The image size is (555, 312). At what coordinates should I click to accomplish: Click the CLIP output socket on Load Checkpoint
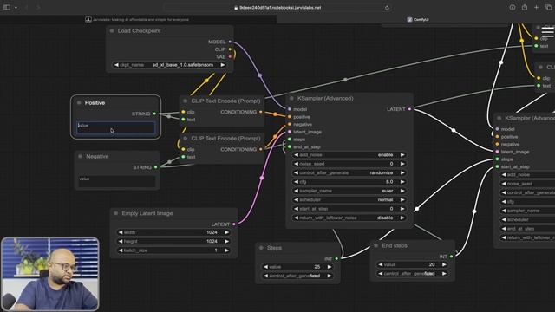click(x=230, y=49)
